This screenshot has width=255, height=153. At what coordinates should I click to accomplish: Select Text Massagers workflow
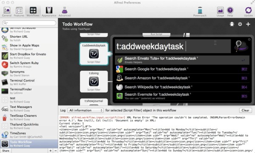[x=29, y=108]
